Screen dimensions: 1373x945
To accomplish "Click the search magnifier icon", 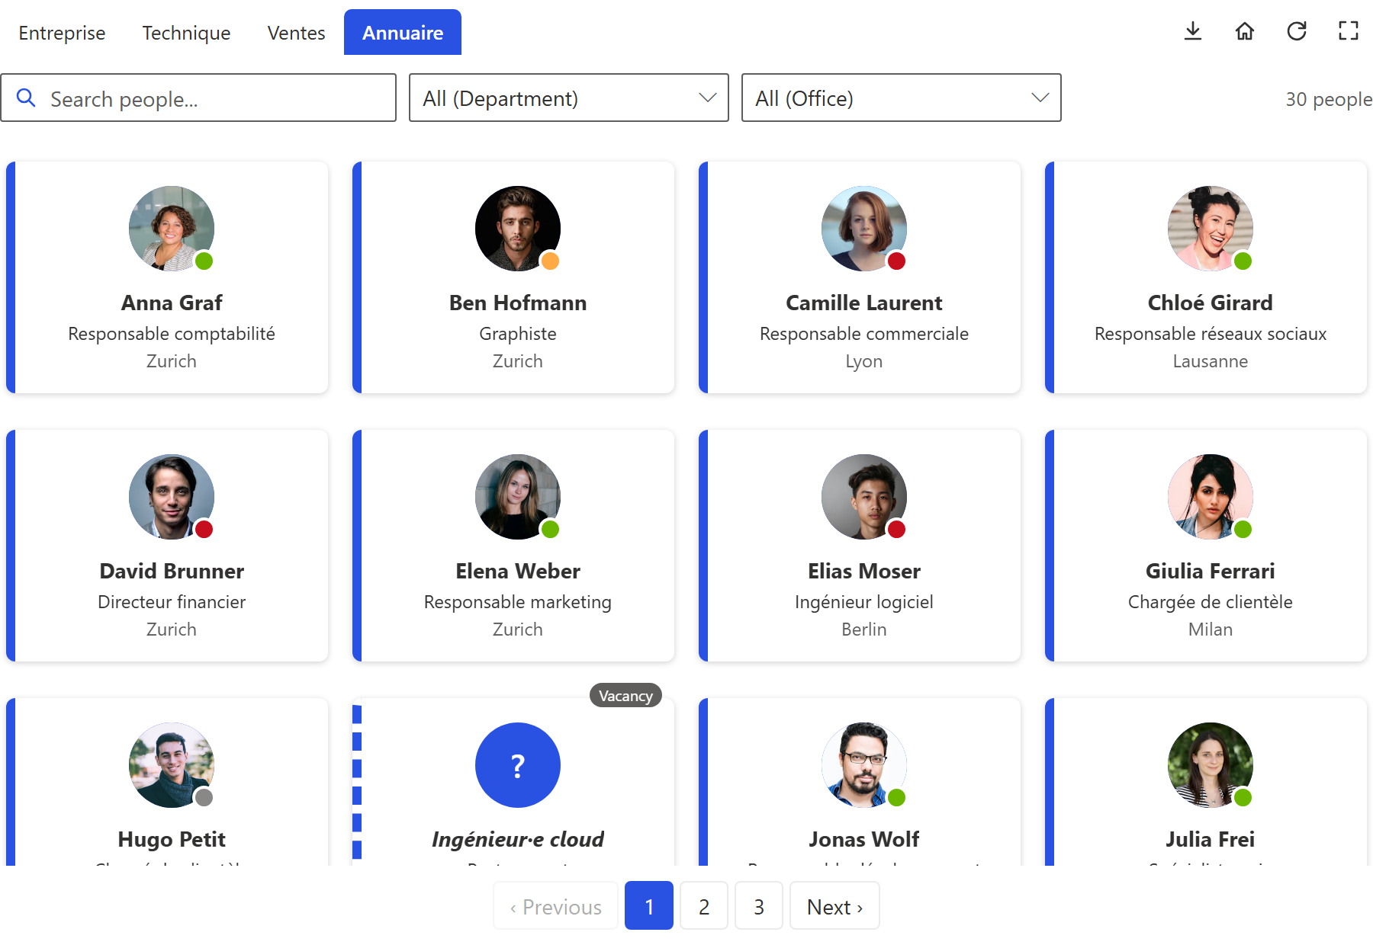I will (x=26, y=98).
